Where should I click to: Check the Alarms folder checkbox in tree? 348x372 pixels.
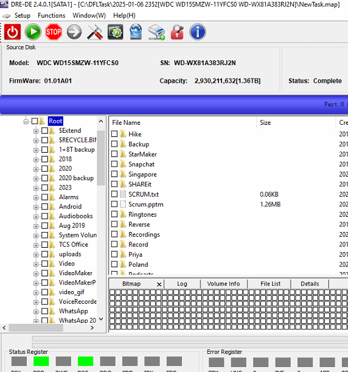click(44, 197)
